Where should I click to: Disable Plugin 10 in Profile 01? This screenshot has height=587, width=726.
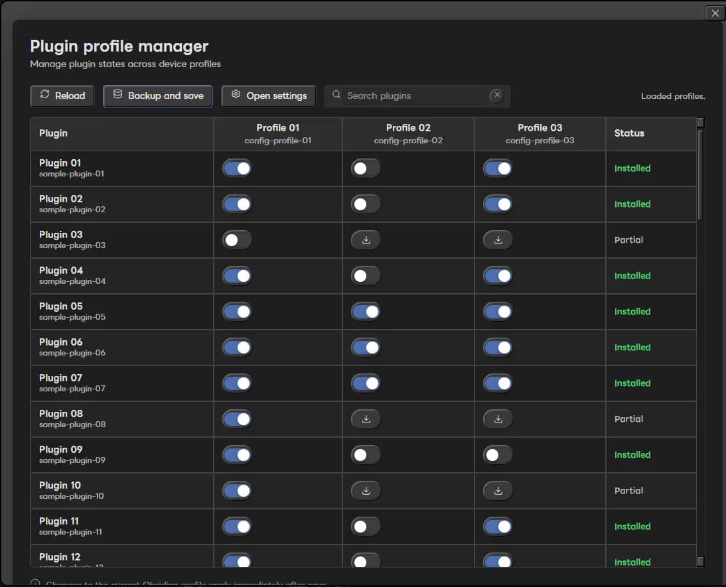coord(237,491)
